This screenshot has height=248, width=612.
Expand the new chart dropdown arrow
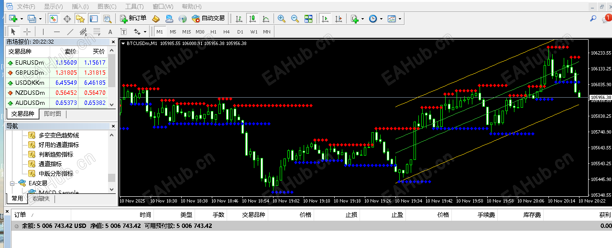coord(22,19)
